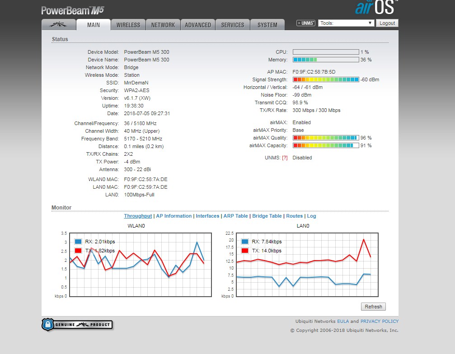Select the Frequency Band 5170 - 5210 MHz

tap(143, 139)
